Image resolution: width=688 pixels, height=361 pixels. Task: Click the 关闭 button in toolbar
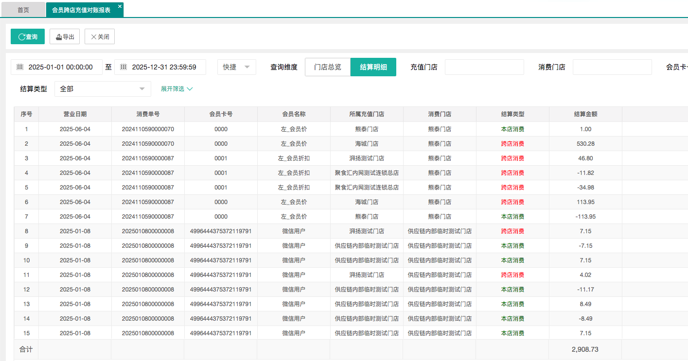click(100, 36)
